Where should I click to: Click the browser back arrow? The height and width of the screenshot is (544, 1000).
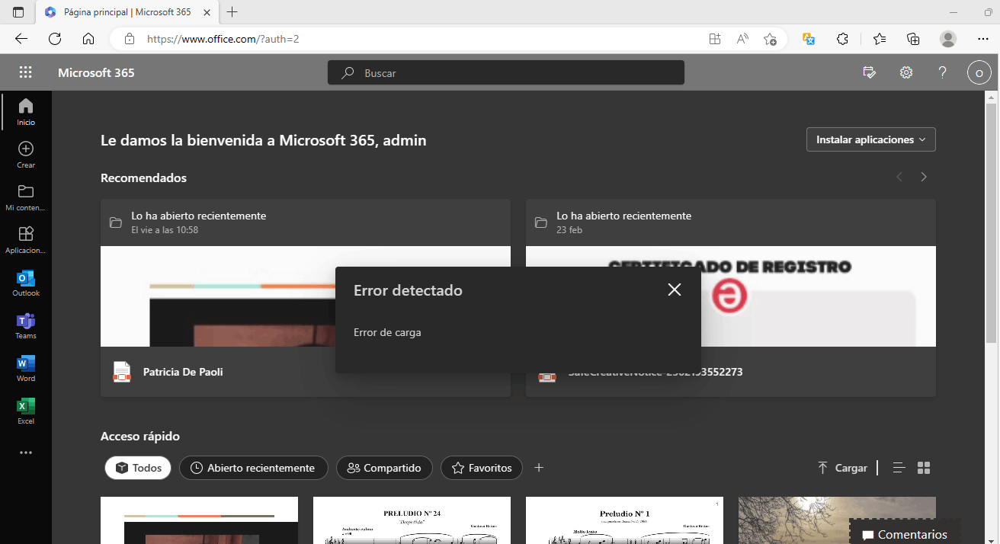[x=21, y=39]
